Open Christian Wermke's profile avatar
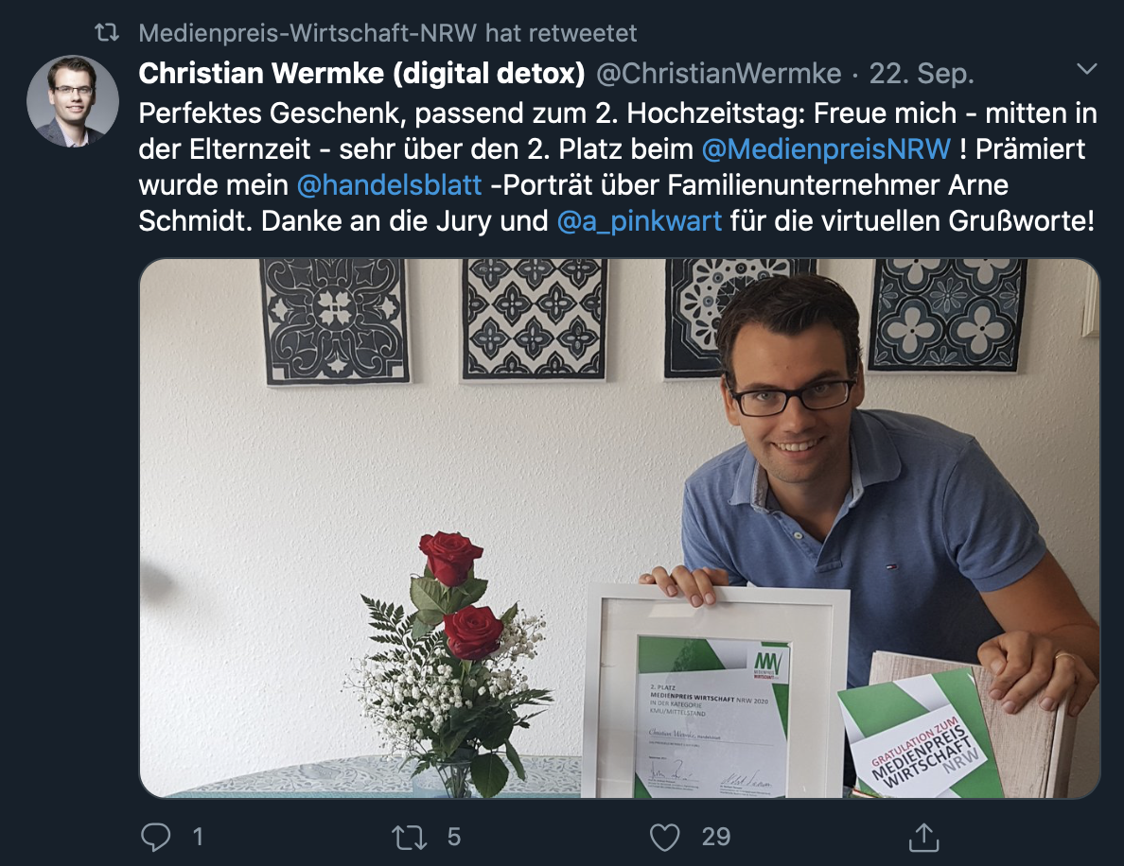1124x866 pixels. (x=73, y=101)
